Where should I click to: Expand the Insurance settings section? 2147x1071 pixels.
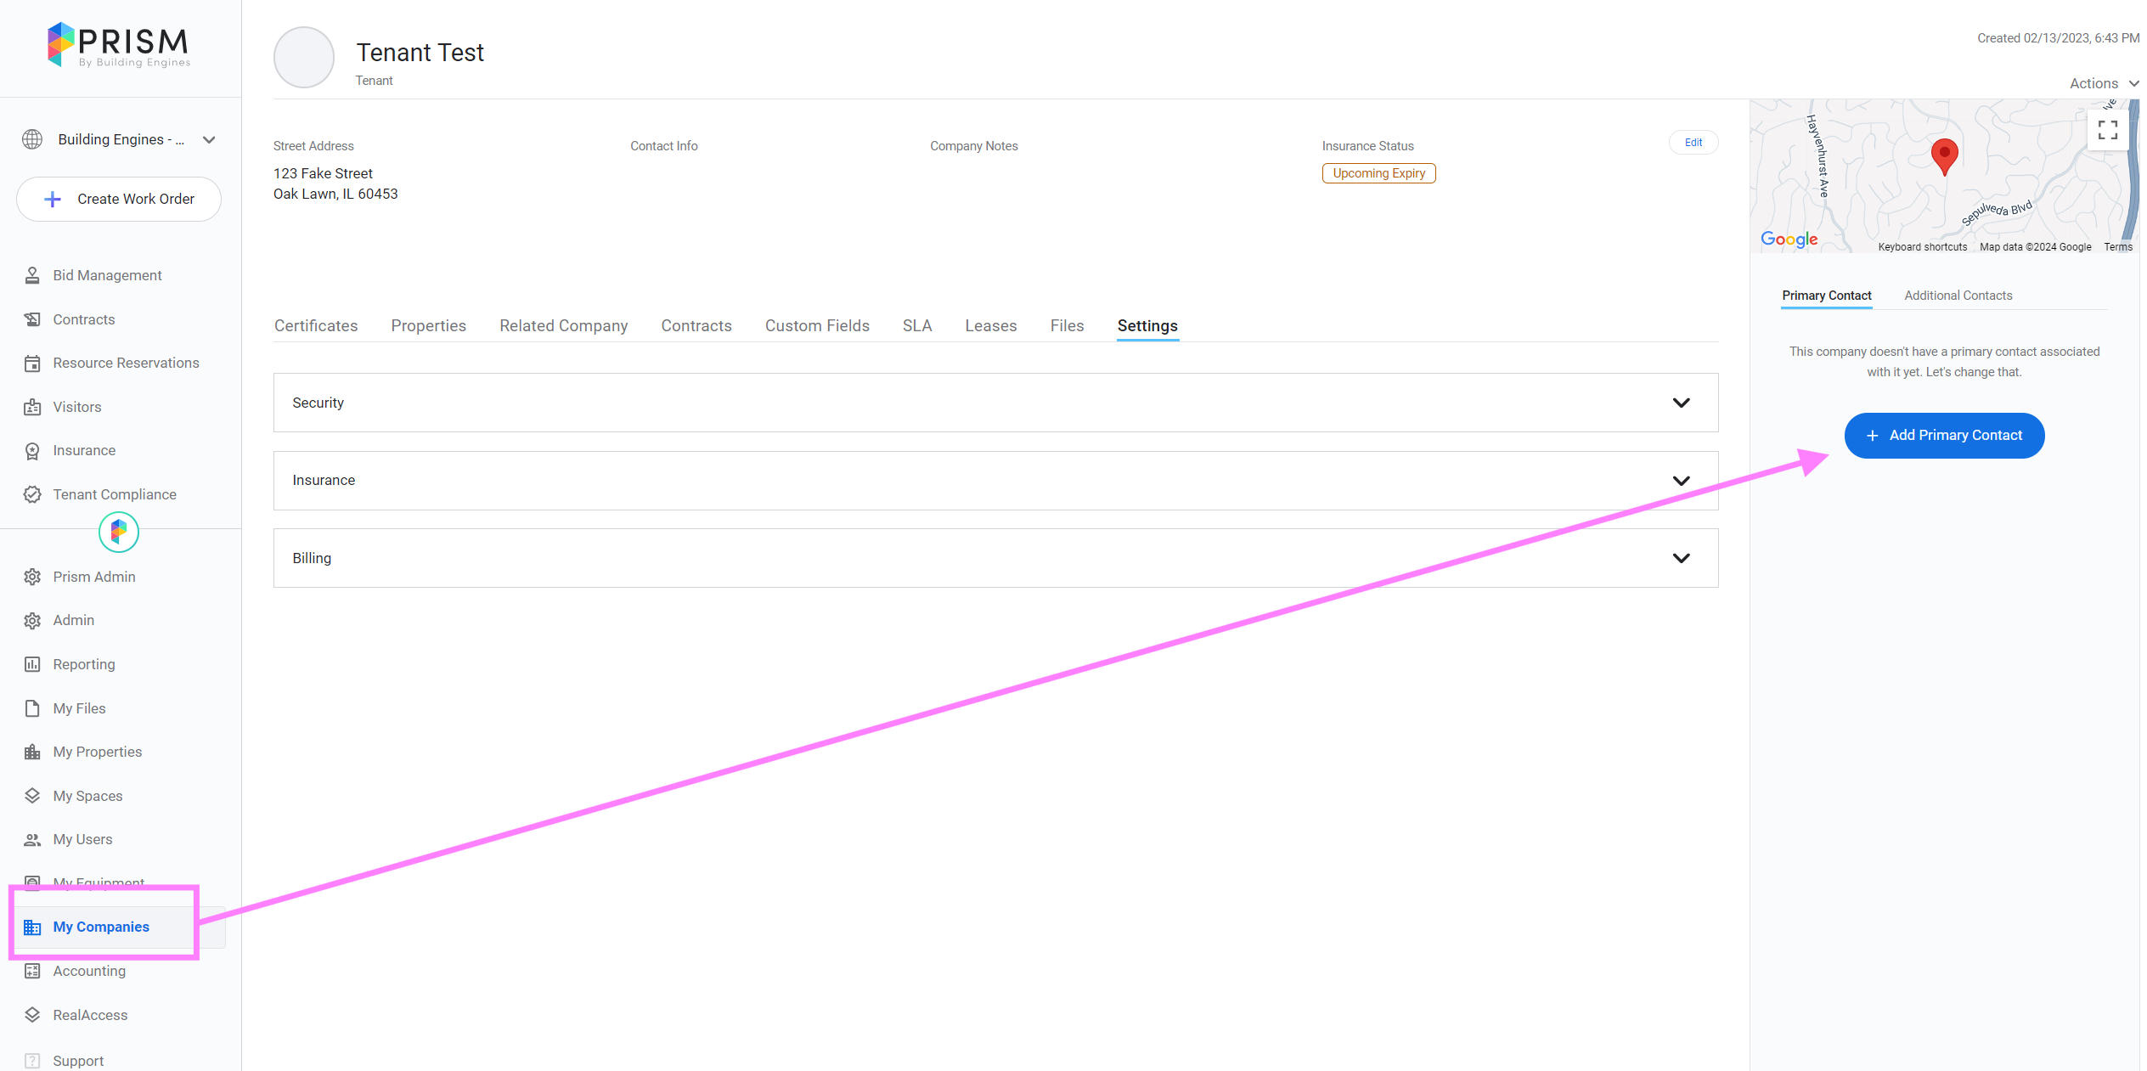[x=1681, y=481]
